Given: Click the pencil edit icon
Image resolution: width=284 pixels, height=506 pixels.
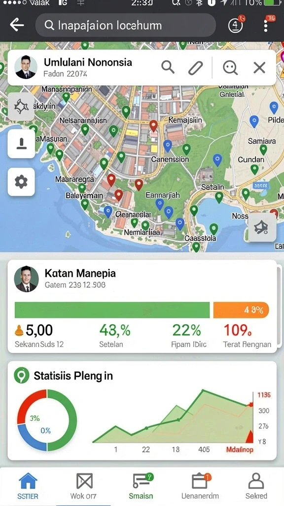Looking at the screenshot, I should pos(195,68).
